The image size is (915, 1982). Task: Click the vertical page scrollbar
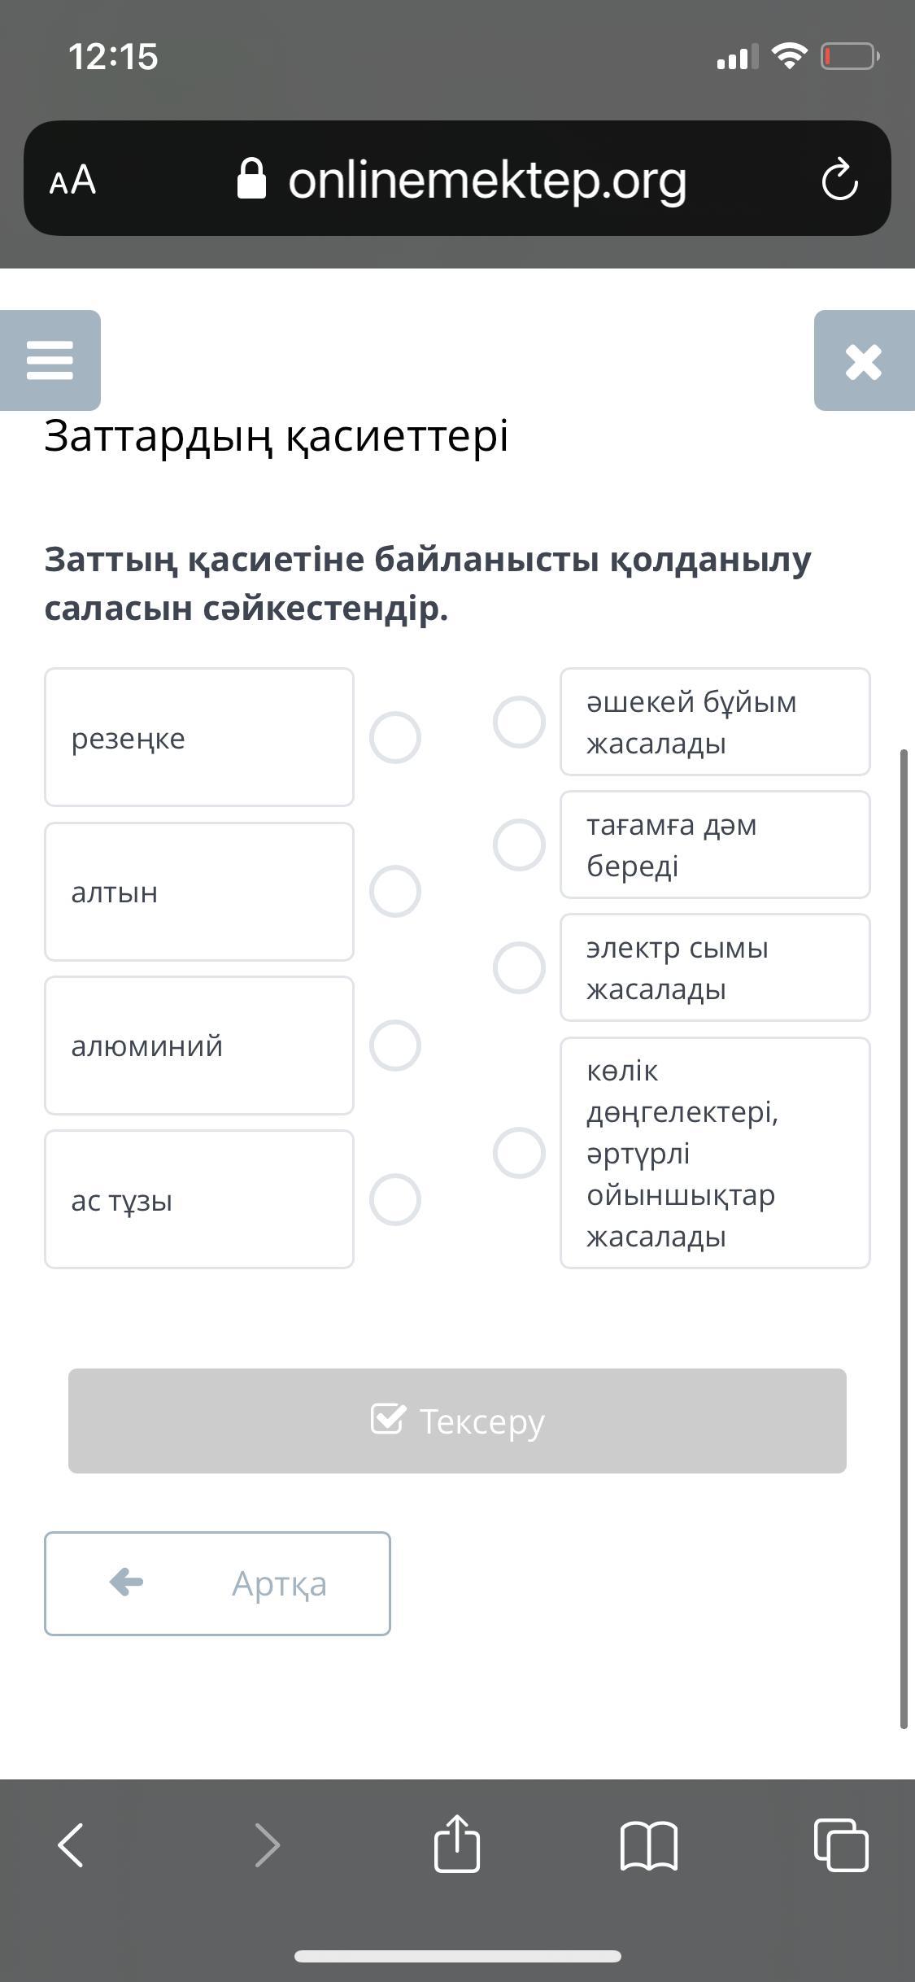tap(903, 1237)
